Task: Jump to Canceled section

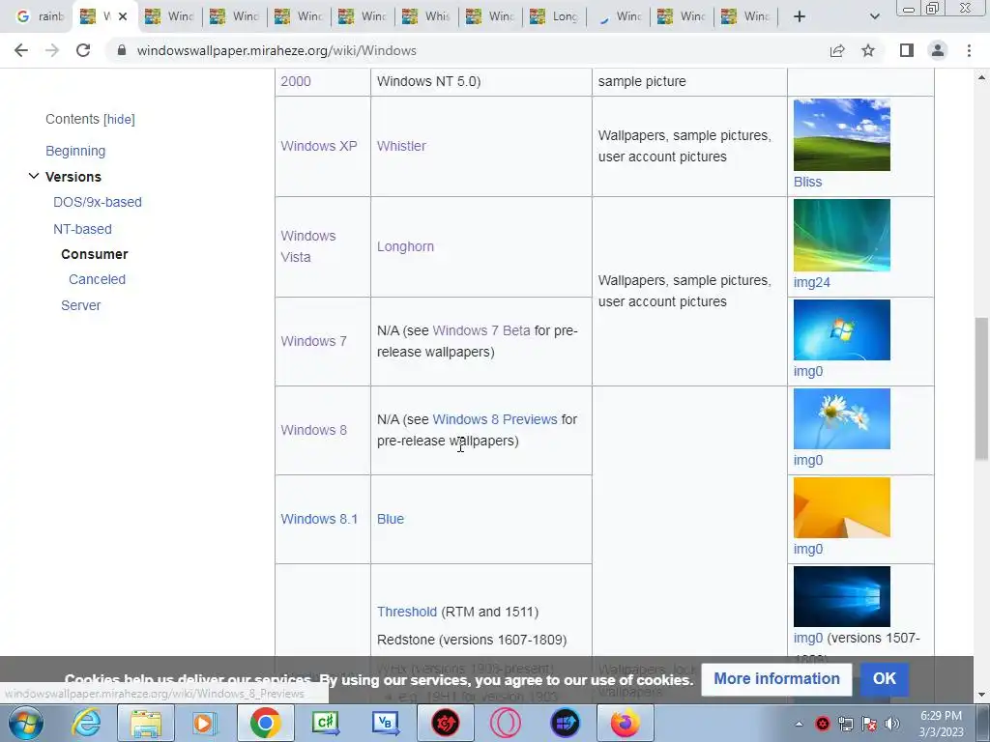Action: pos(97,279)
